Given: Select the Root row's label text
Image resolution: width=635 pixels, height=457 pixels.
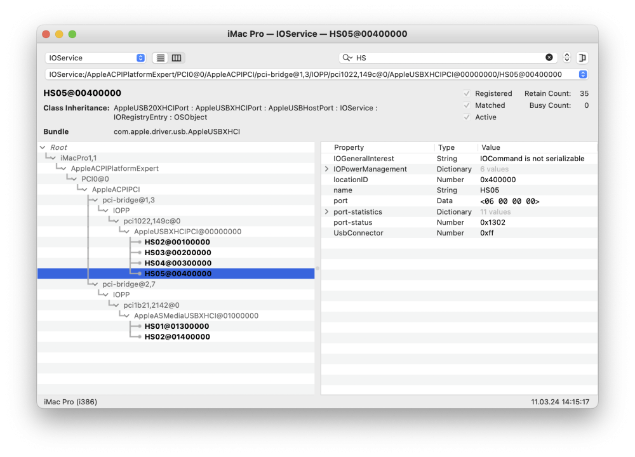Looking at the screenshot, I should (58, 147).
